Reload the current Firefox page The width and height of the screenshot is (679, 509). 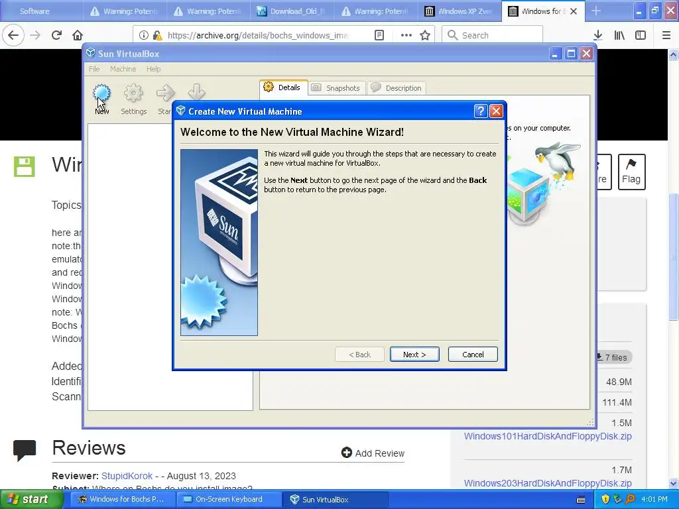56,35
